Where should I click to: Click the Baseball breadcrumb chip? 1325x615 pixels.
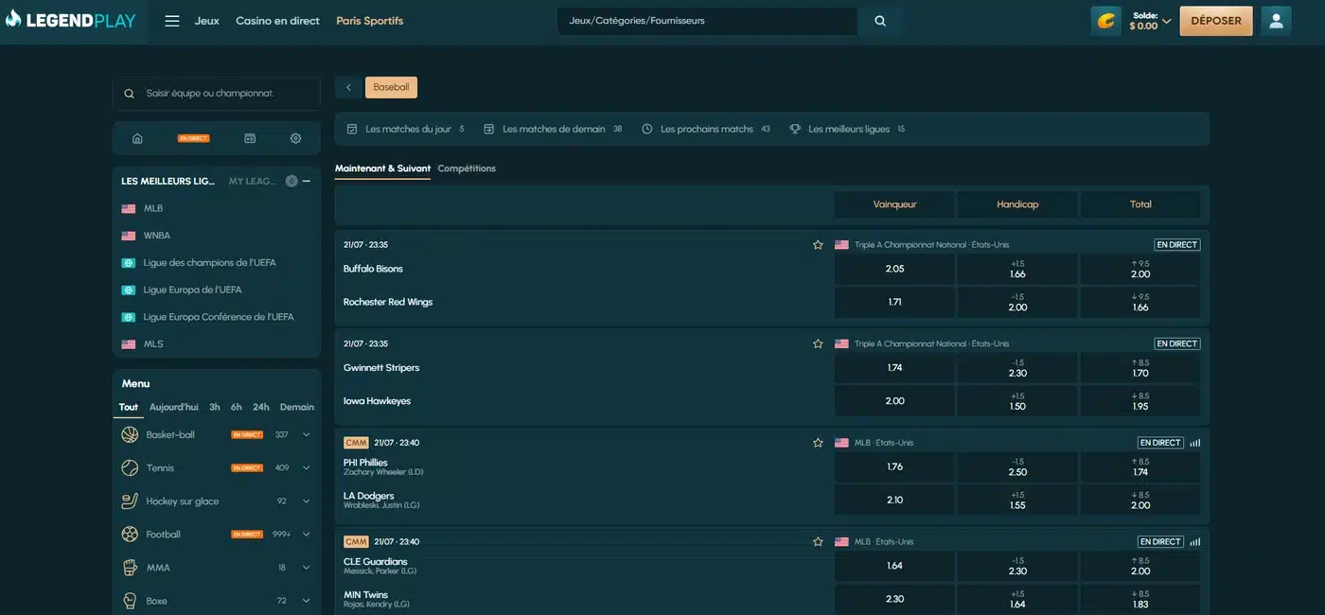pos(391,87)
